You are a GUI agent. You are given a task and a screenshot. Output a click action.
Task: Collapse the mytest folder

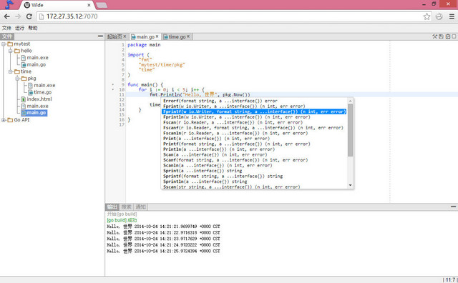click(x=4, y=44)
